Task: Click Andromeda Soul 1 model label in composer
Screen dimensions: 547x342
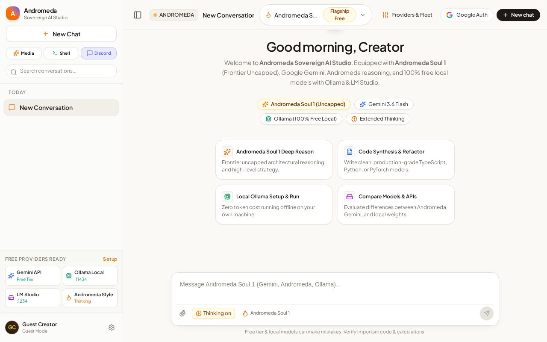Action: 266,313
